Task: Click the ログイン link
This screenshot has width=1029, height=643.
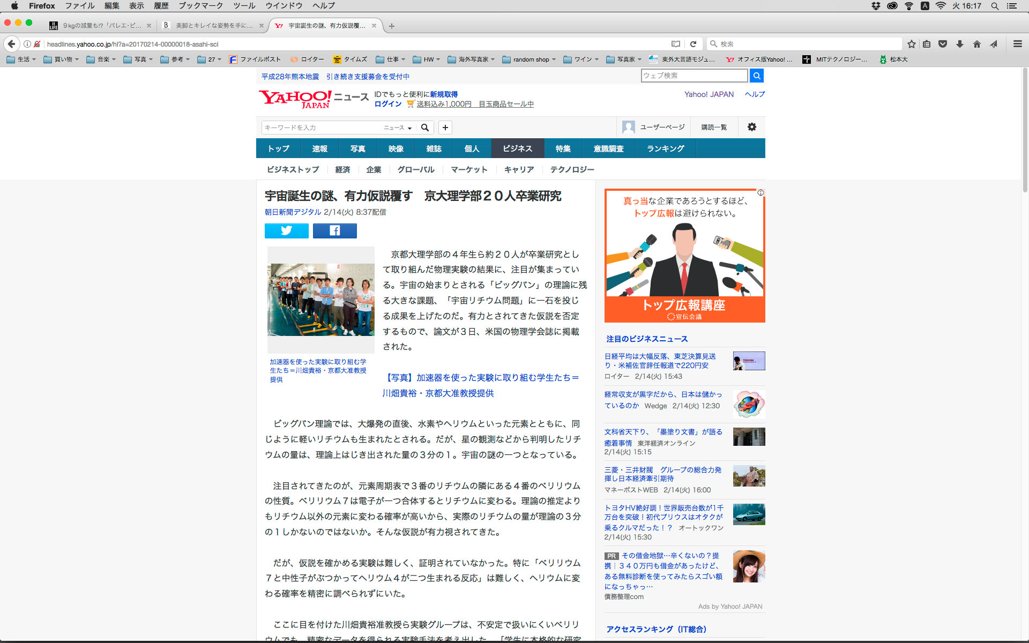Action: [388, 104]
